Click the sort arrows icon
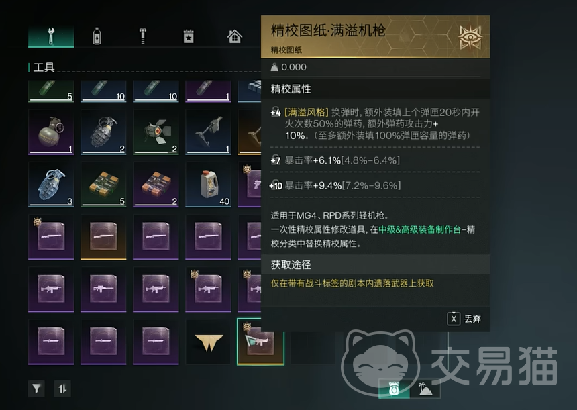This screenshot has height=410, width=577. (62, 389)
